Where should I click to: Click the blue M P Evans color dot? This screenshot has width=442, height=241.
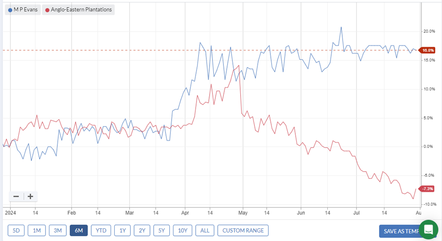tap(10, 10)
